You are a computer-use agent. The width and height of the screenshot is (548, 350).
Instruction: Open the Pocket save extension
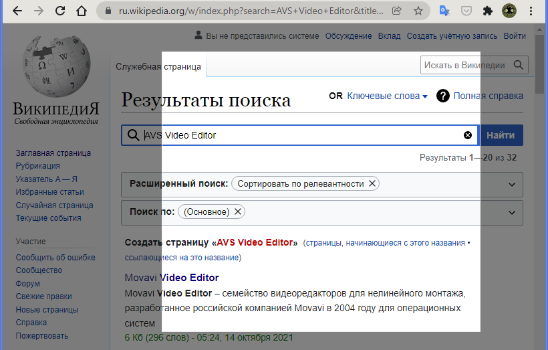(x=466, y=11)
